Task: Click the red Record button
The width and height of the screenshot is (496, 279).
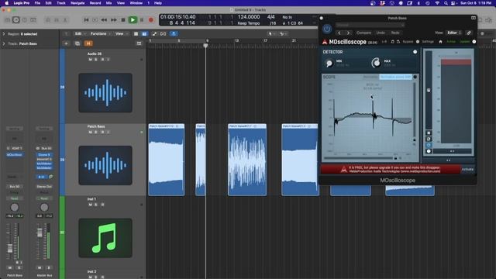Action: tap(151, 20)
